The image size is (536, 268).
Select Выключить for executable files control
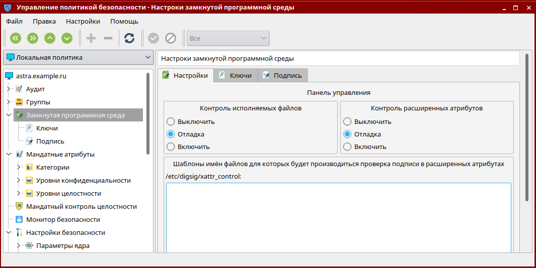coord(171,121)
